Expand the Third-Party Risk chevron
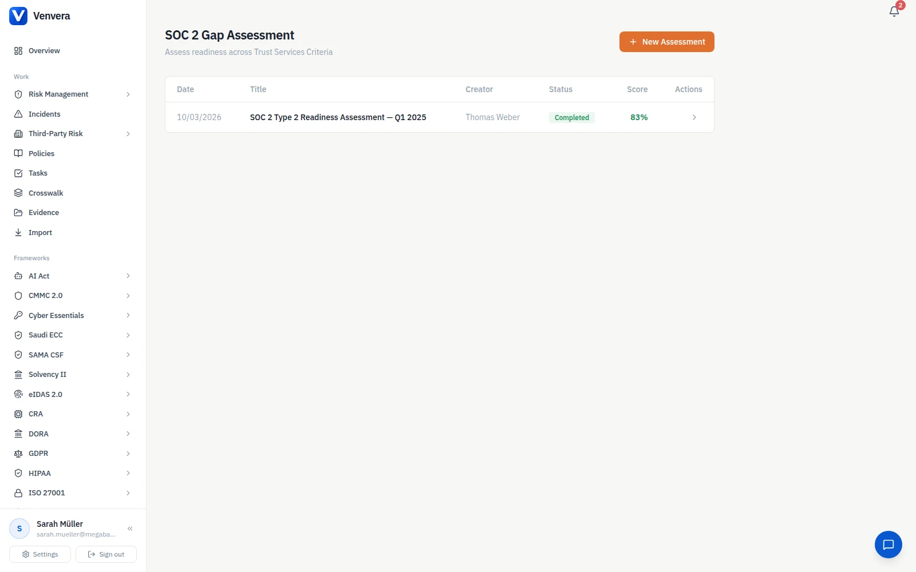Screen dimensions: 916x572 tap(128, 134)
